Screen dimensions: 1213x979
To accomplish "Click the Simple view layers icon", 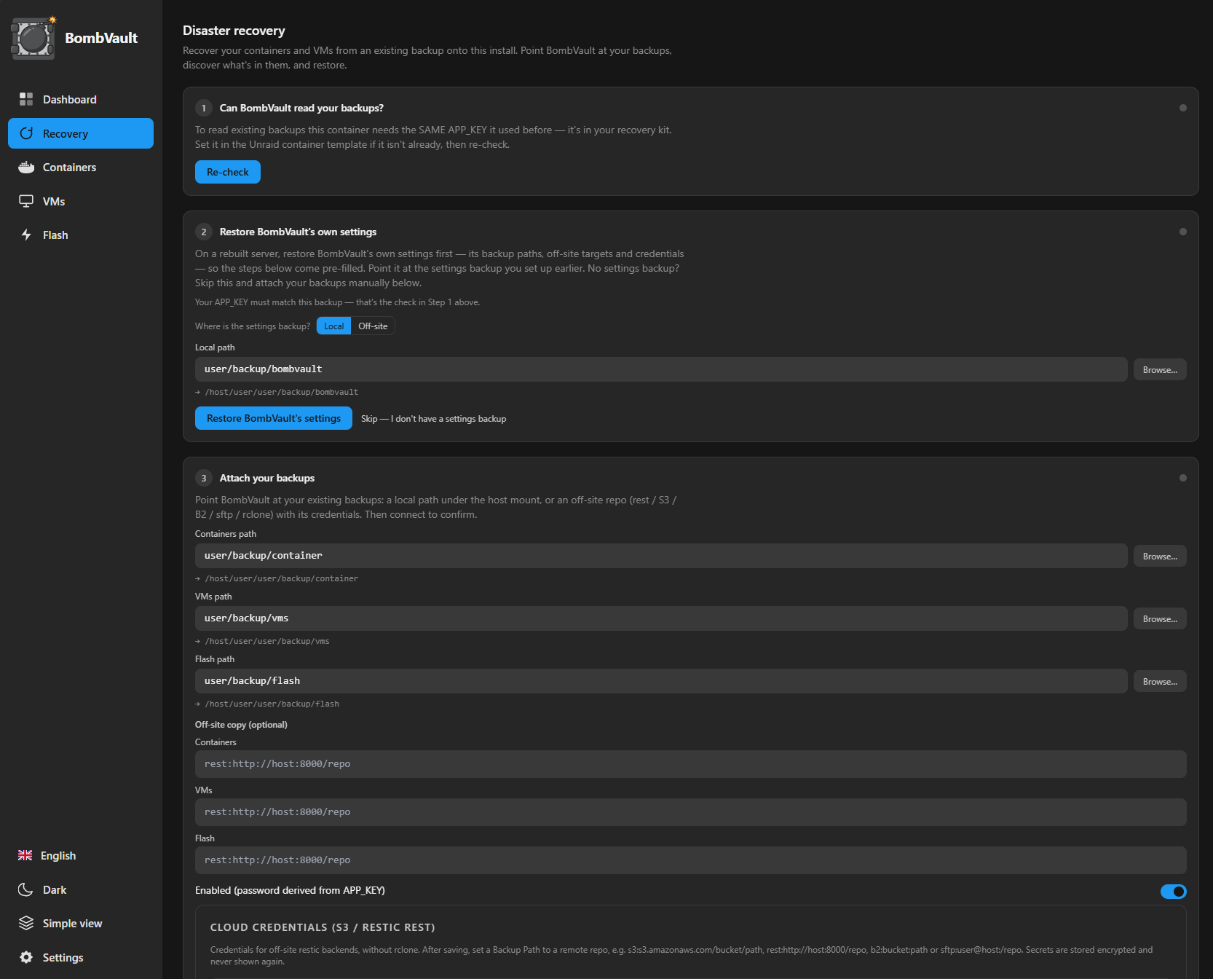I will [x=26, y=923].
